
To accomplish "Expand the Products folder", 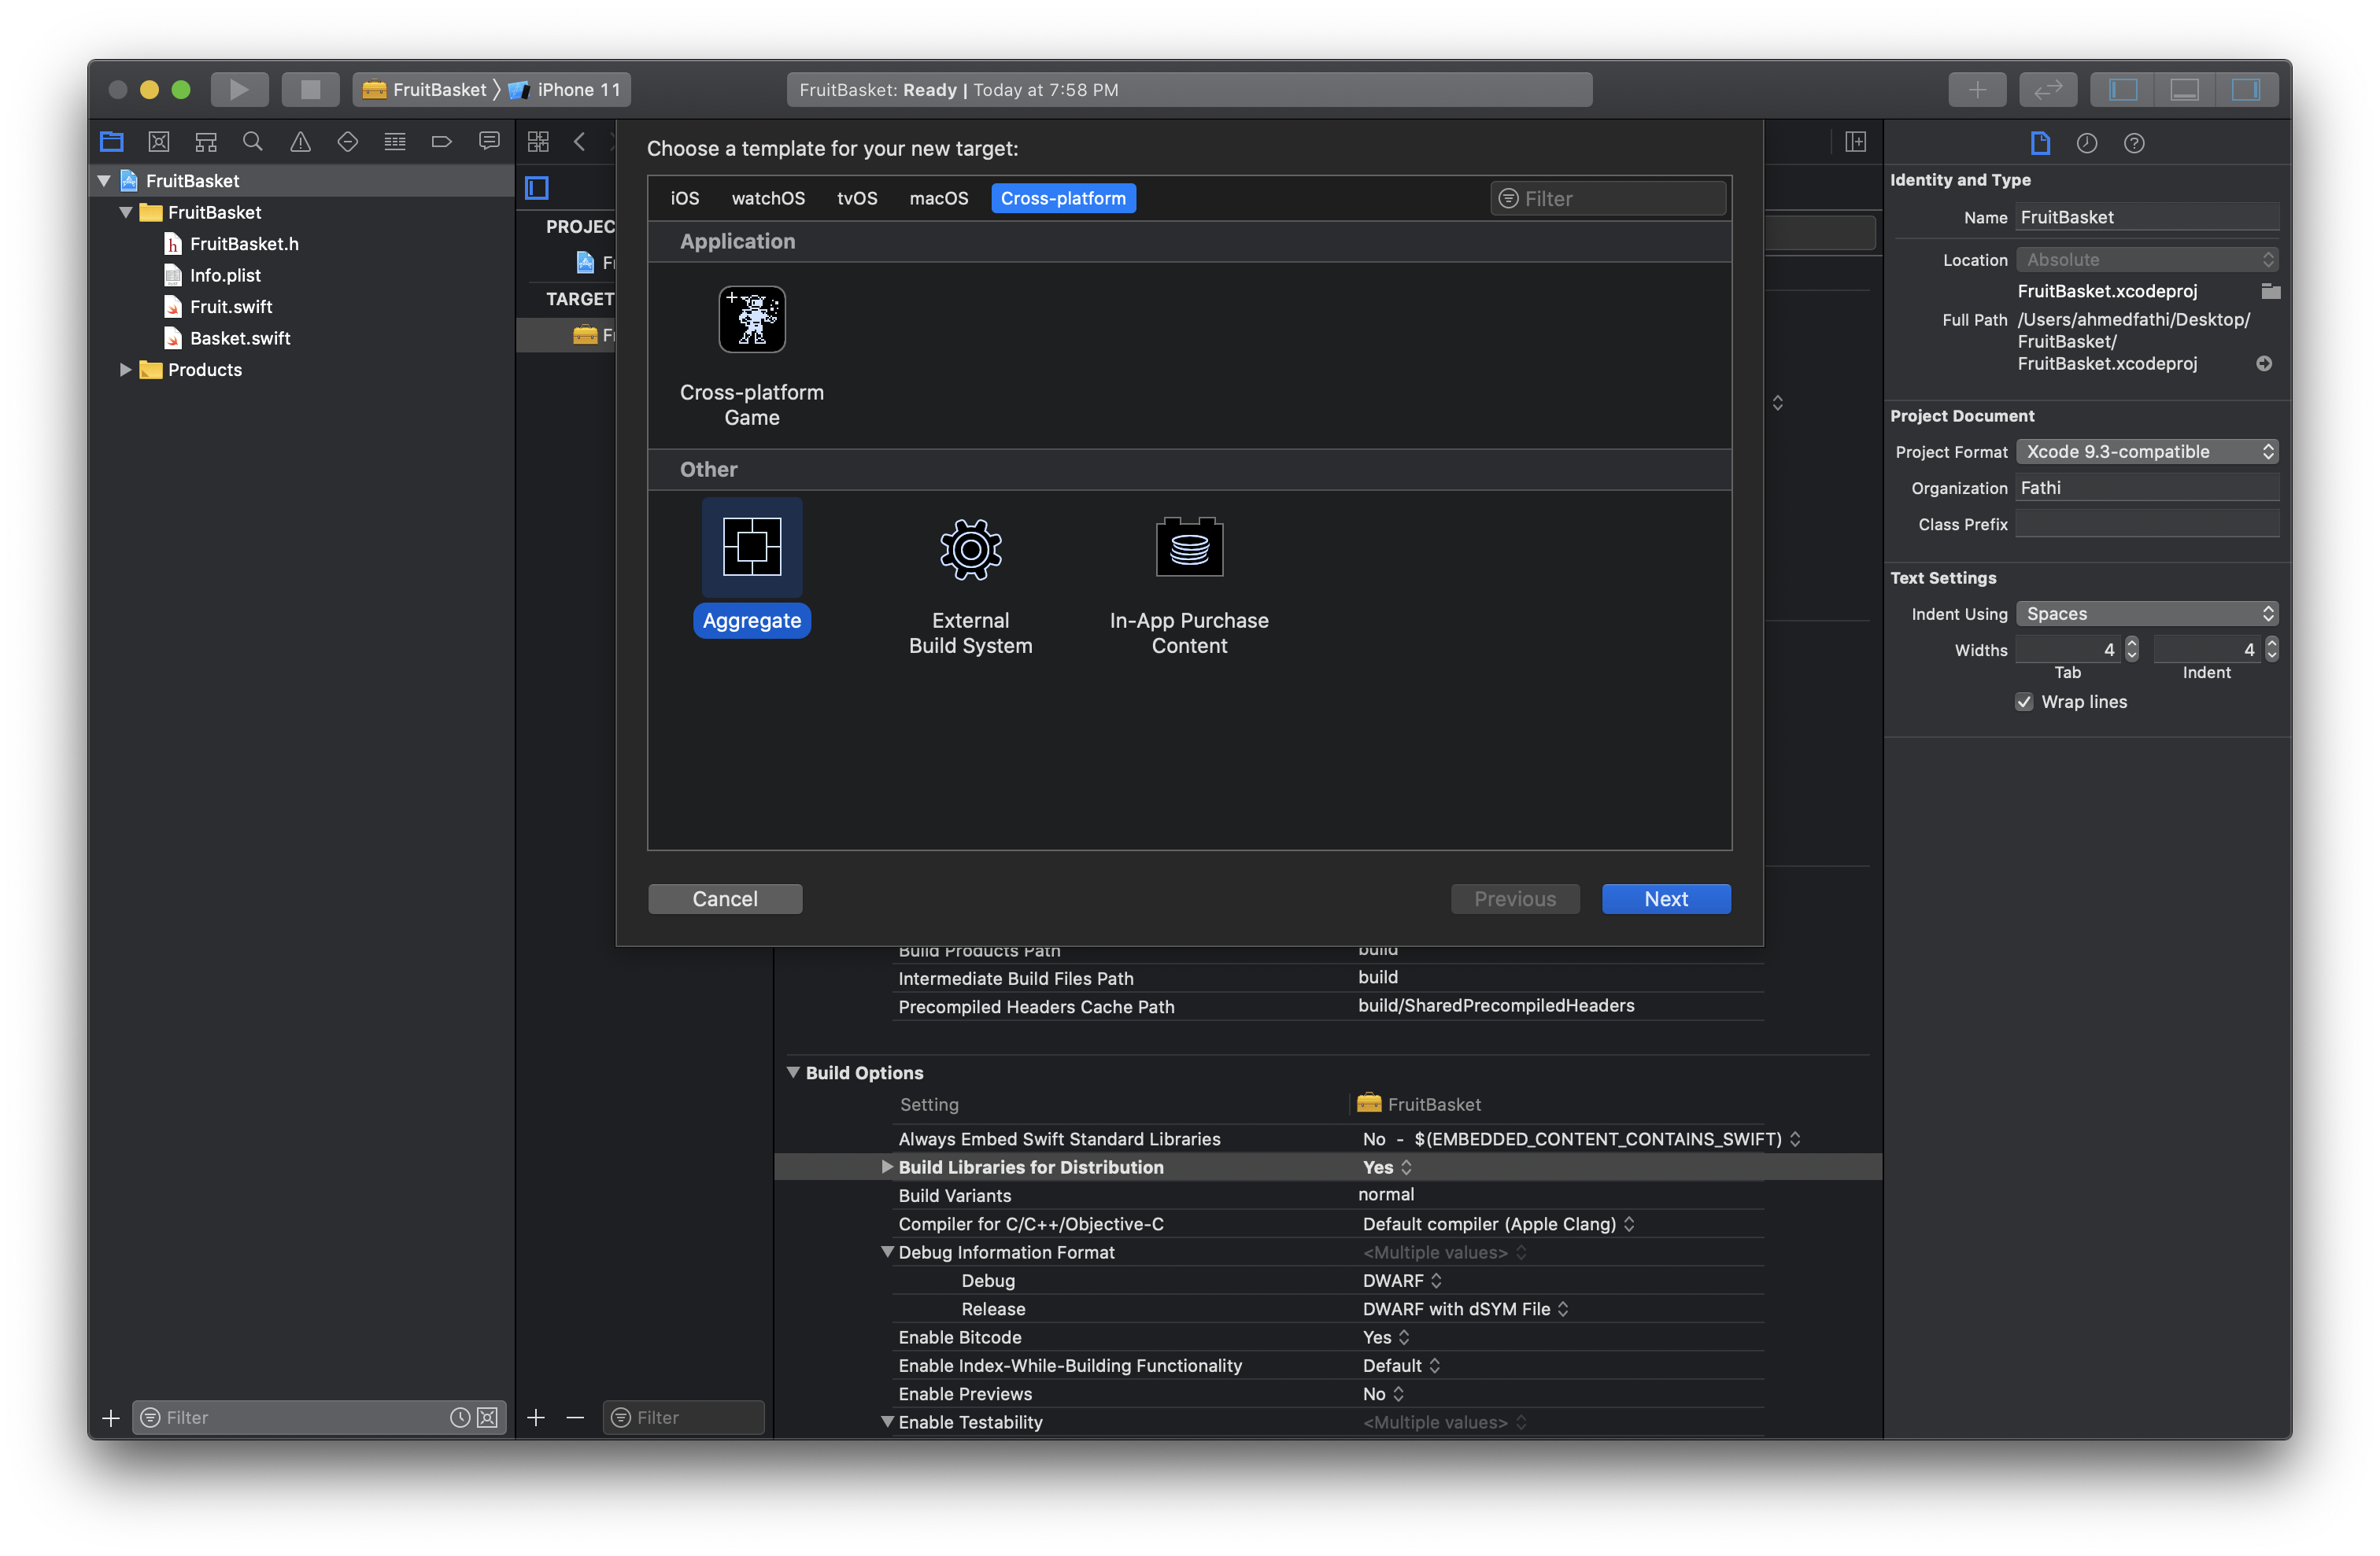I will tap(126, 370).
